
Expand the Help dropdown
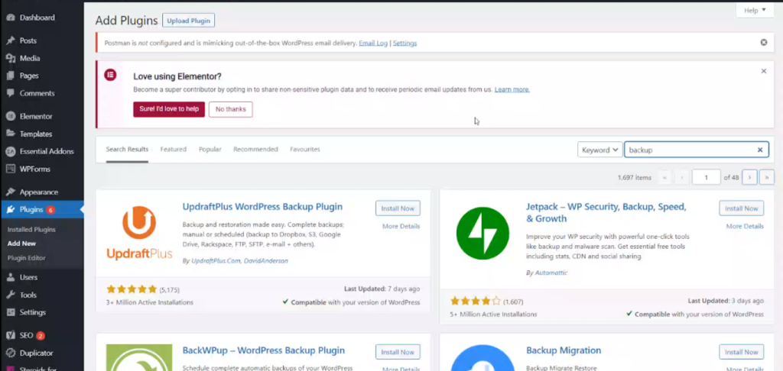755,10
